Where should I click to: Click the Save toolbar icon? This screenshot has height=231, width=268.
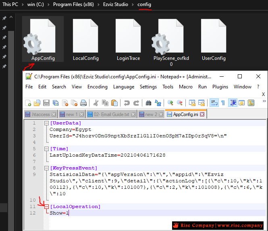(46, 103)
